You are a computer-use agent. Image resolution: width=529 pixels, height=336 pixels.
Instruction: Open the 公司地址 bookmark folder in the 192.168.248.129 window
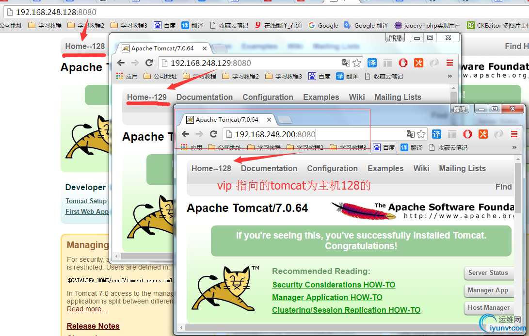click(160, 76)
